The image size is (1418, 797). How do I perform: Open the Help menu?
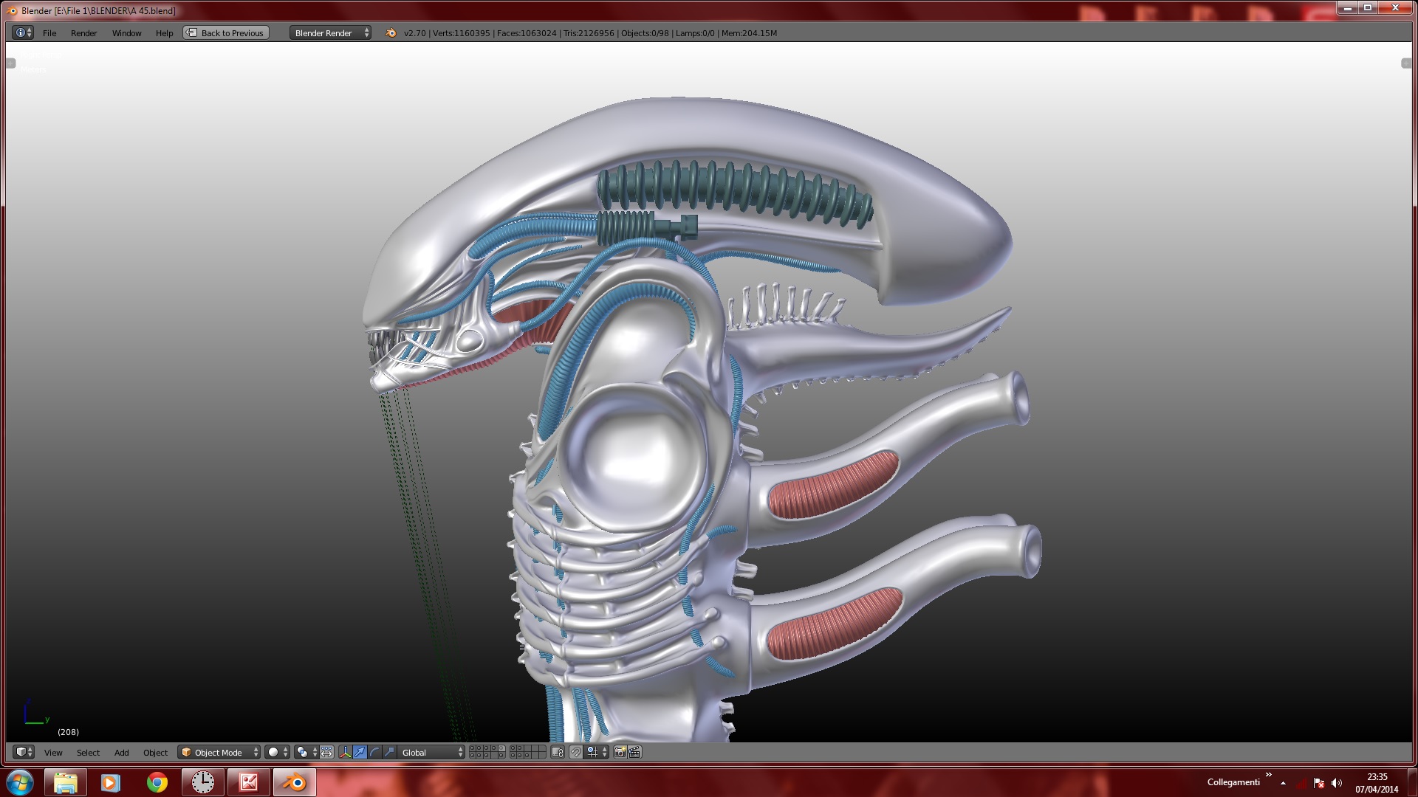point(164,33)
